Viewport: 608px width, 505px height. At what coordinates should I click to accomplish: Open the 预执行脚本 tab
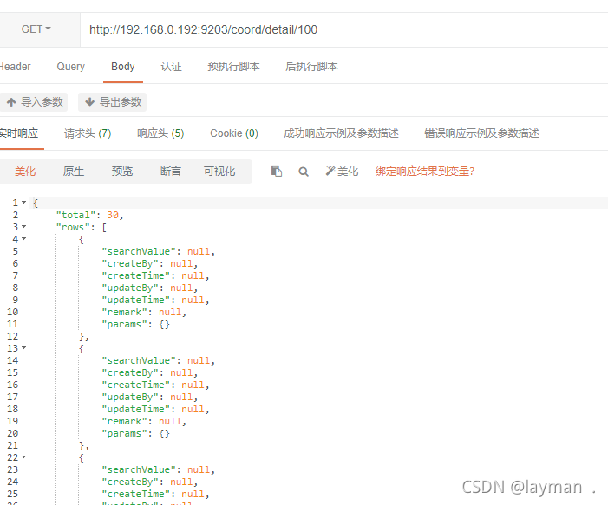[233, 67]
